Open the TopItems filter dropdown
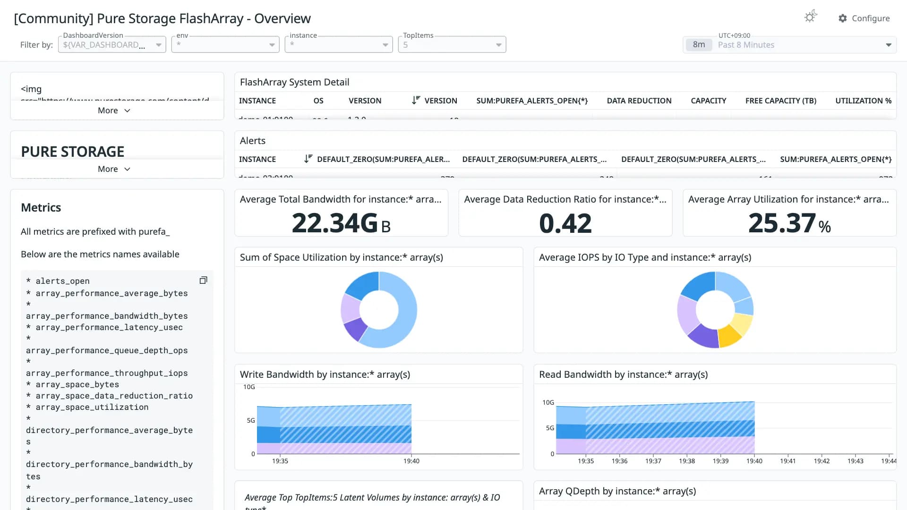 (452, 44)
